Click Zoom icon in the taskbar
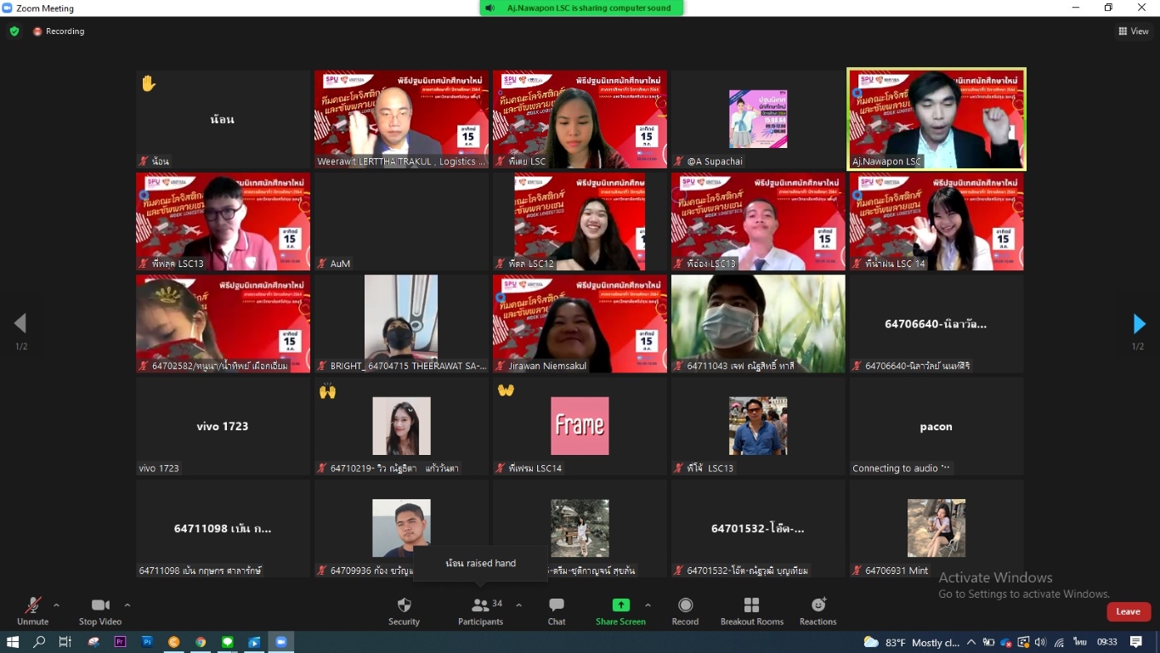The height and width of the screenshot is (653, 1160). coord(281,642)
